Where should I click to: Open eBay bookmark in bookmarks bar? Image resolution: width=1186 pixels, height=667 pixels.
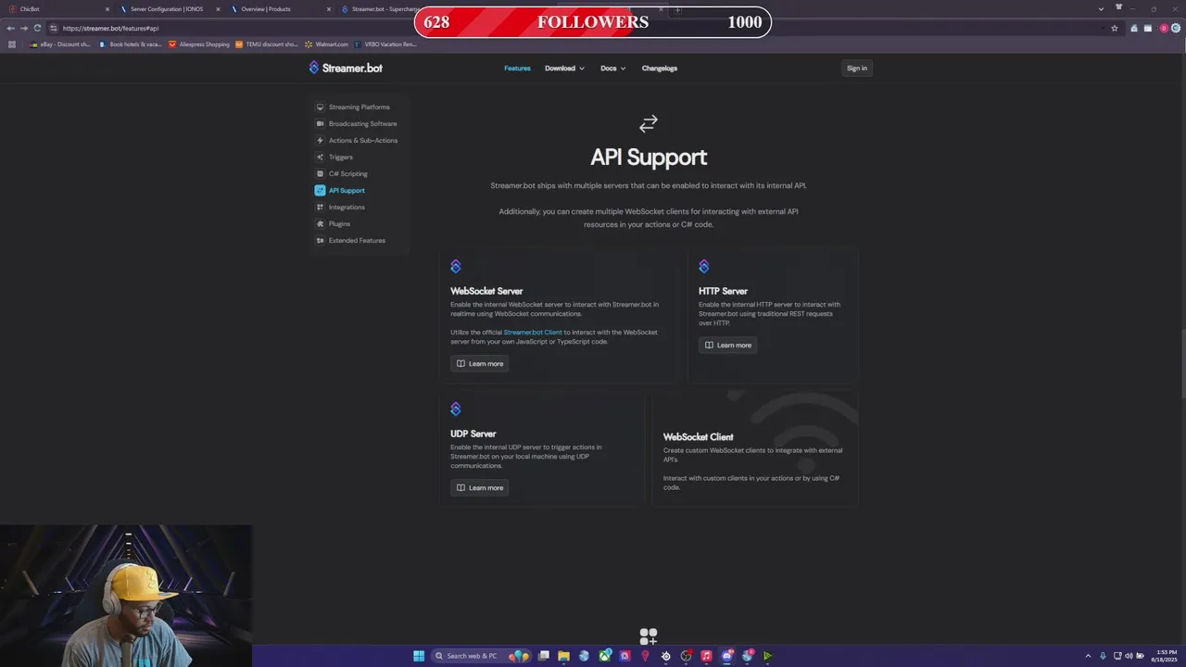(x=60, y=44)
